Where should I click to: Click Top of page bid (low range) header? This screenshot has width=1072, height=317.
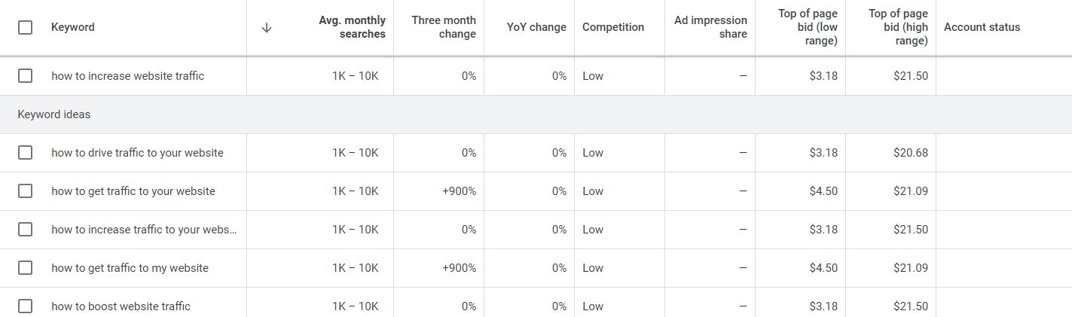click(808, 27)
